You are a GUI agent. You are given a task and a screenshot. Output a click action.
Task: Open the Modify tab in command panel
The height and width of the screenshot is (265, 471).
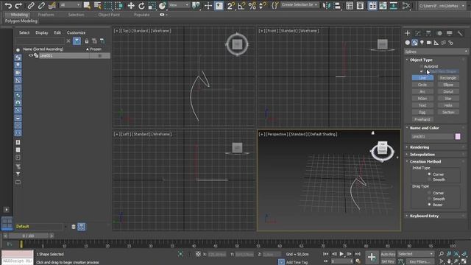point(418,33)
